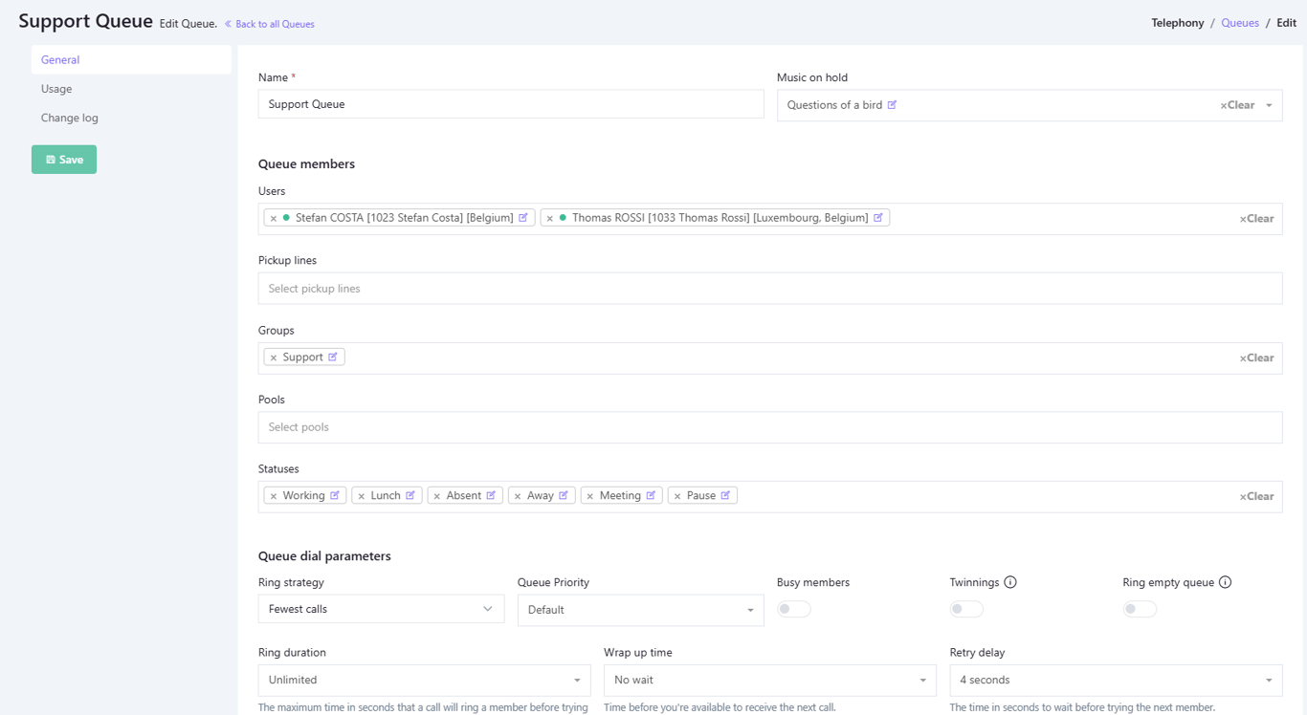Turn on Ring empty queue switch
Screen dimensions: 1307x715
[x=1140, y=609]
